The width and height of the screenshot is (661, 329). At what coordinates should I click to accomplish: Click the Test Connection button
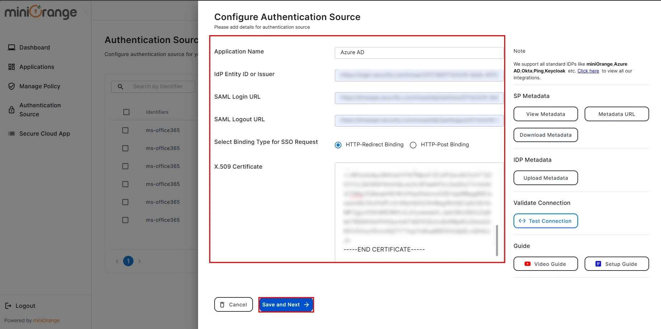pyautogui.click(x=545, y=221)
